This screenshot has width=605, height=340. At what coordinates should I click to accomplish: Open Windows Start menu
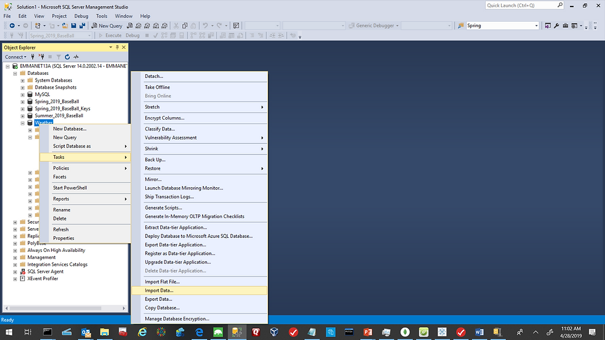pyautogui.click(x=8, y=332)
